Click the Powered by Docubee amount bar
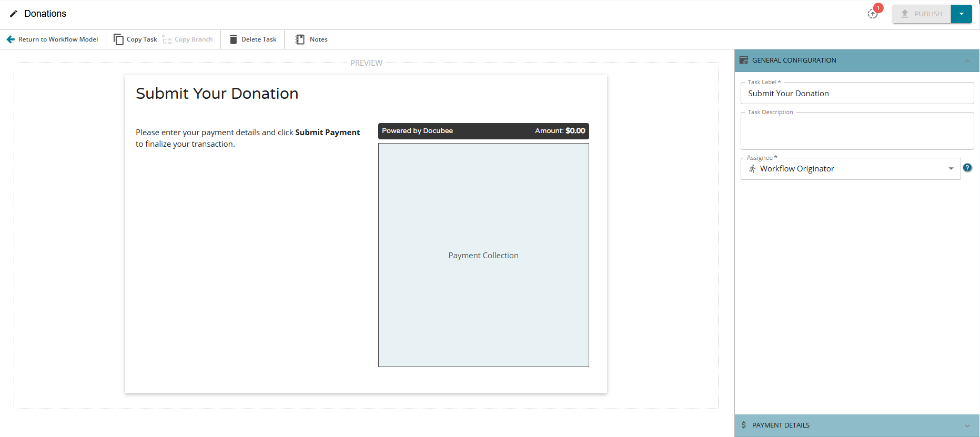Screen dimensions: 980x437 click(x=483, y=131)
